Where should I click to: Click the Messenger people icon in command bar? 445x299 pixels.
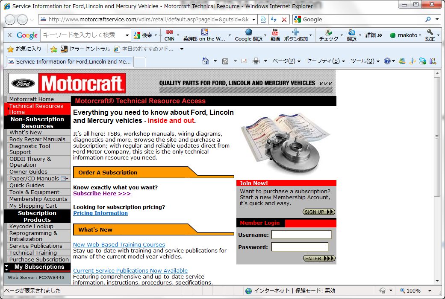point(402,61)
